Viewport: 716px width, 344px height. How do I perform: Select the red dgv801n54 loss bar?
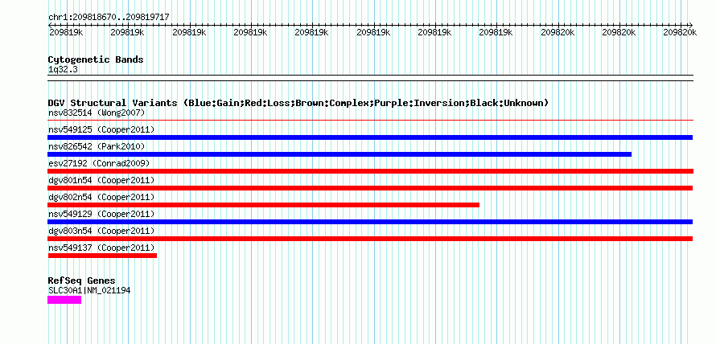pyautogui.click(x=370, y=188)
